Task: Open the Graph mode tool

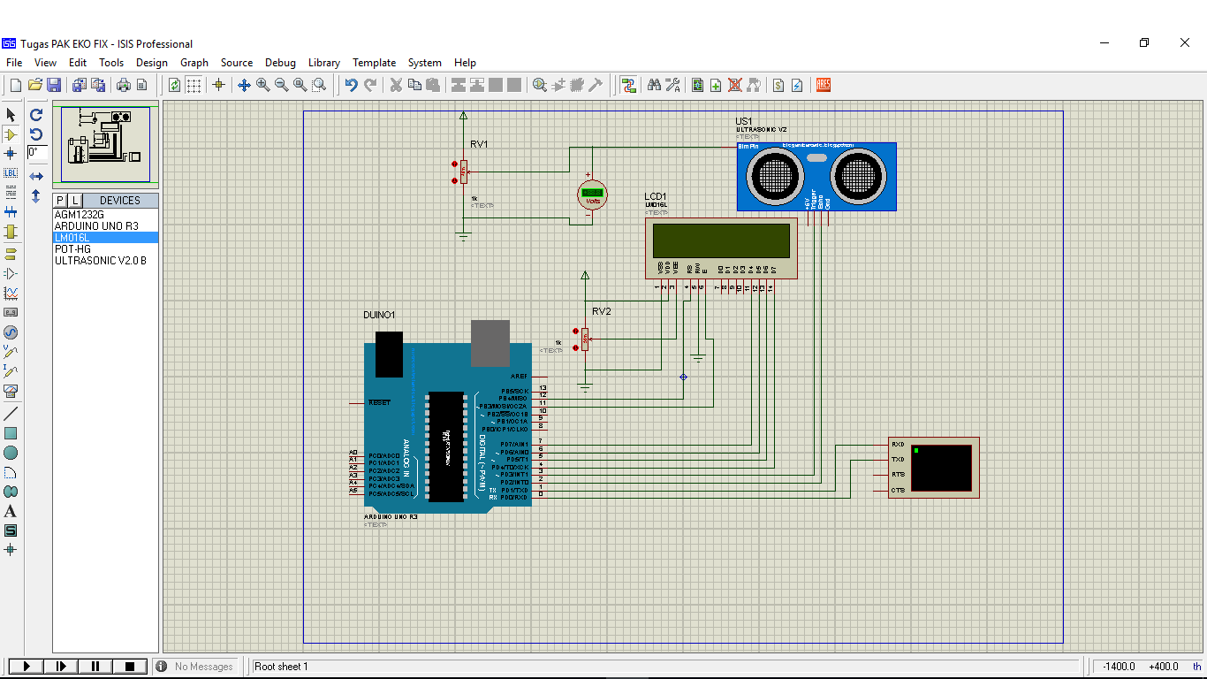Action: tap(11, 292)
